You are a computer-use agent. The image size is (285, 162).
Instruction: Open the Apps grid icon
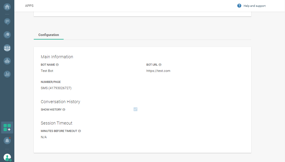7,128
